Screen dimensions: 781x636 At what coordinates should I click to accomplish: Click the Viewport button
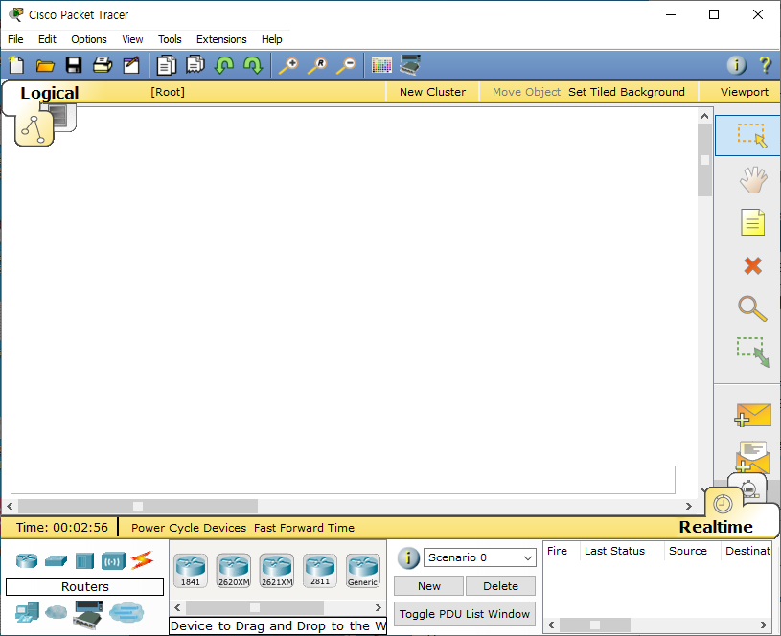pyautogui.click(x=745, y=92)
